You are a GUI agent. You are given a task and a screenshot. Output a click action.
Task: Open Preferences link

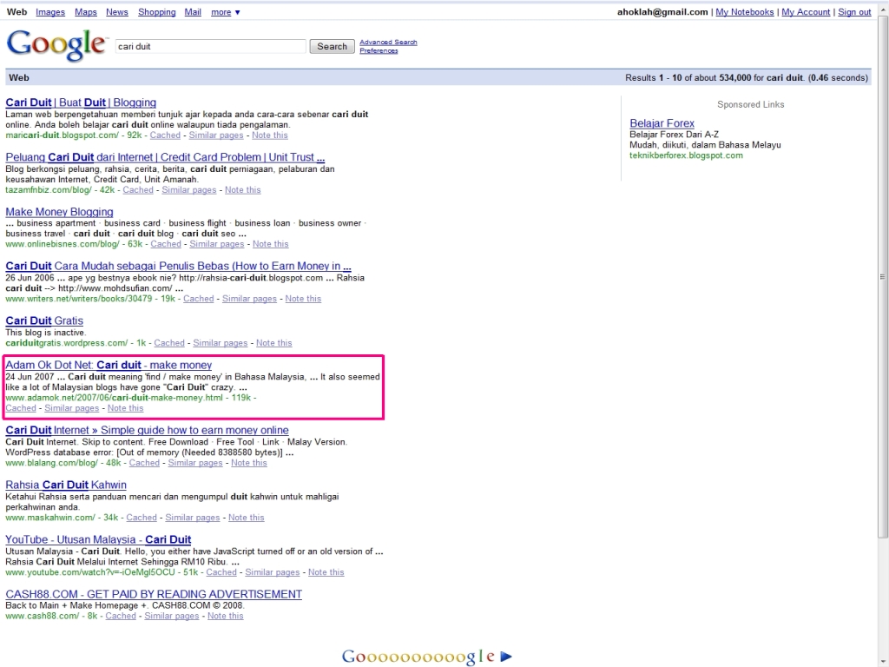click(379, 50)
